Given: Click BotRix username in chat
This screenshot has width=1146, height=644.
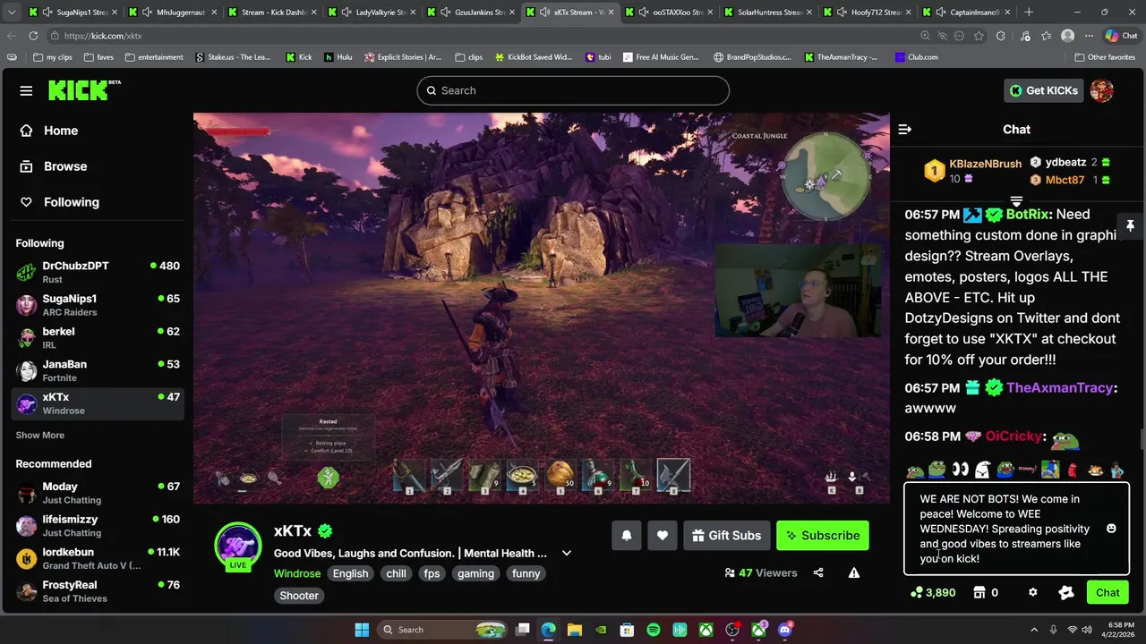Looking at the screenshot, I should (x=1027, y=214).
